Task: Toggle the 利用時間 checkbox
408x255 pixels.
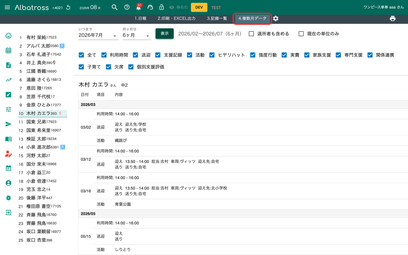Action: (x=104, y=55)
